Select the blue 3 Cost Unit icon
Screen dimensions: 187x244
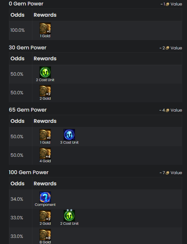click(69, 135)
